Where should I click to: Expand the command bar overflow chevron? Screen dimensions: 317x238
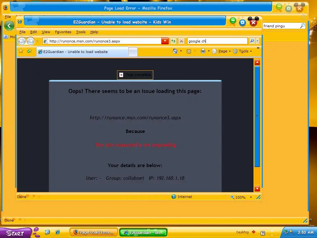(258, 48)
